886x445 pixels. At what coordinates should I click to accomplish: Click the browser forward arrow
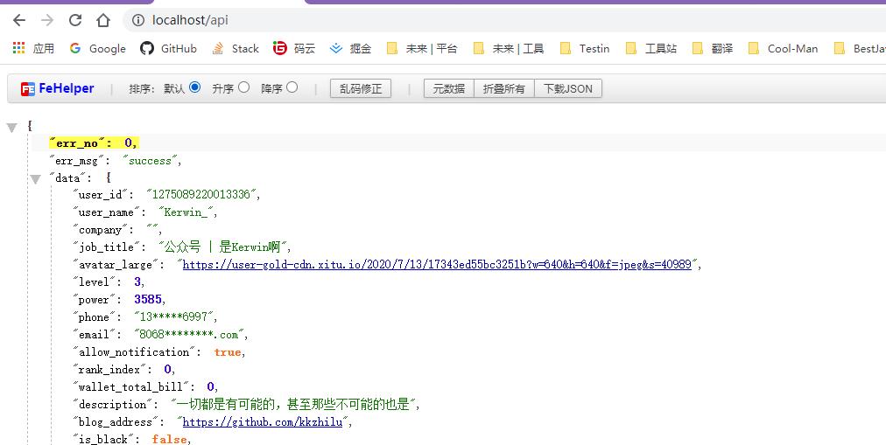[47, 20]
